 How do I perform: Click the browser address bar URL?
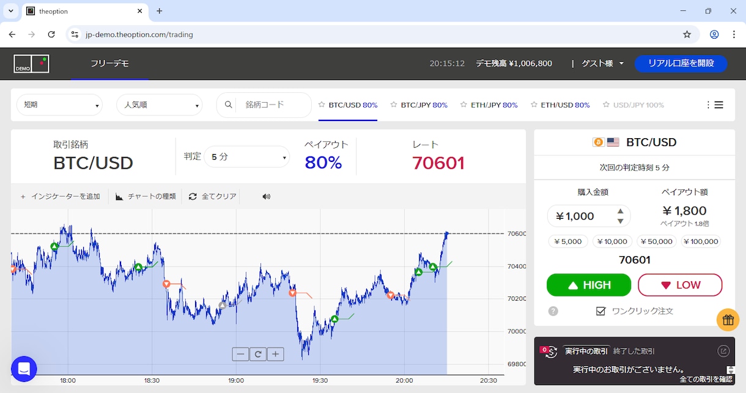point(139,34)
